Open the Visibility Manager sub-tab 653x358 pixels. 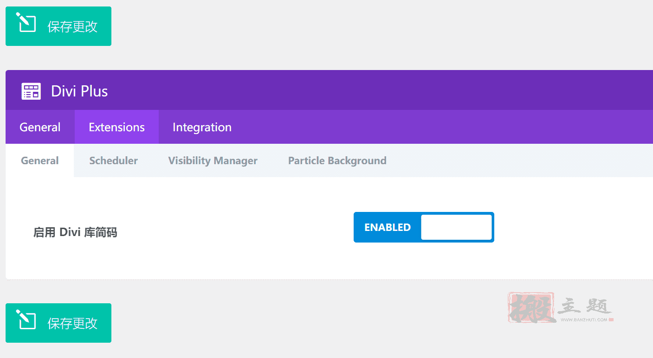point(213,160)
